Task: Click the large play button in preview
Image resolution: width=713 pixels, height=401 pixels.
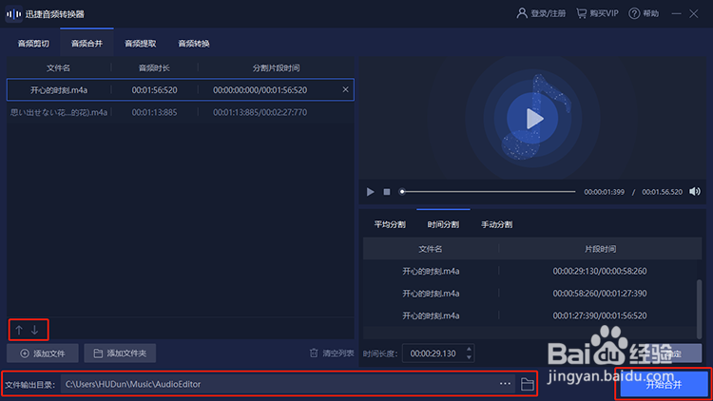Action: click(x=532, y=119)
